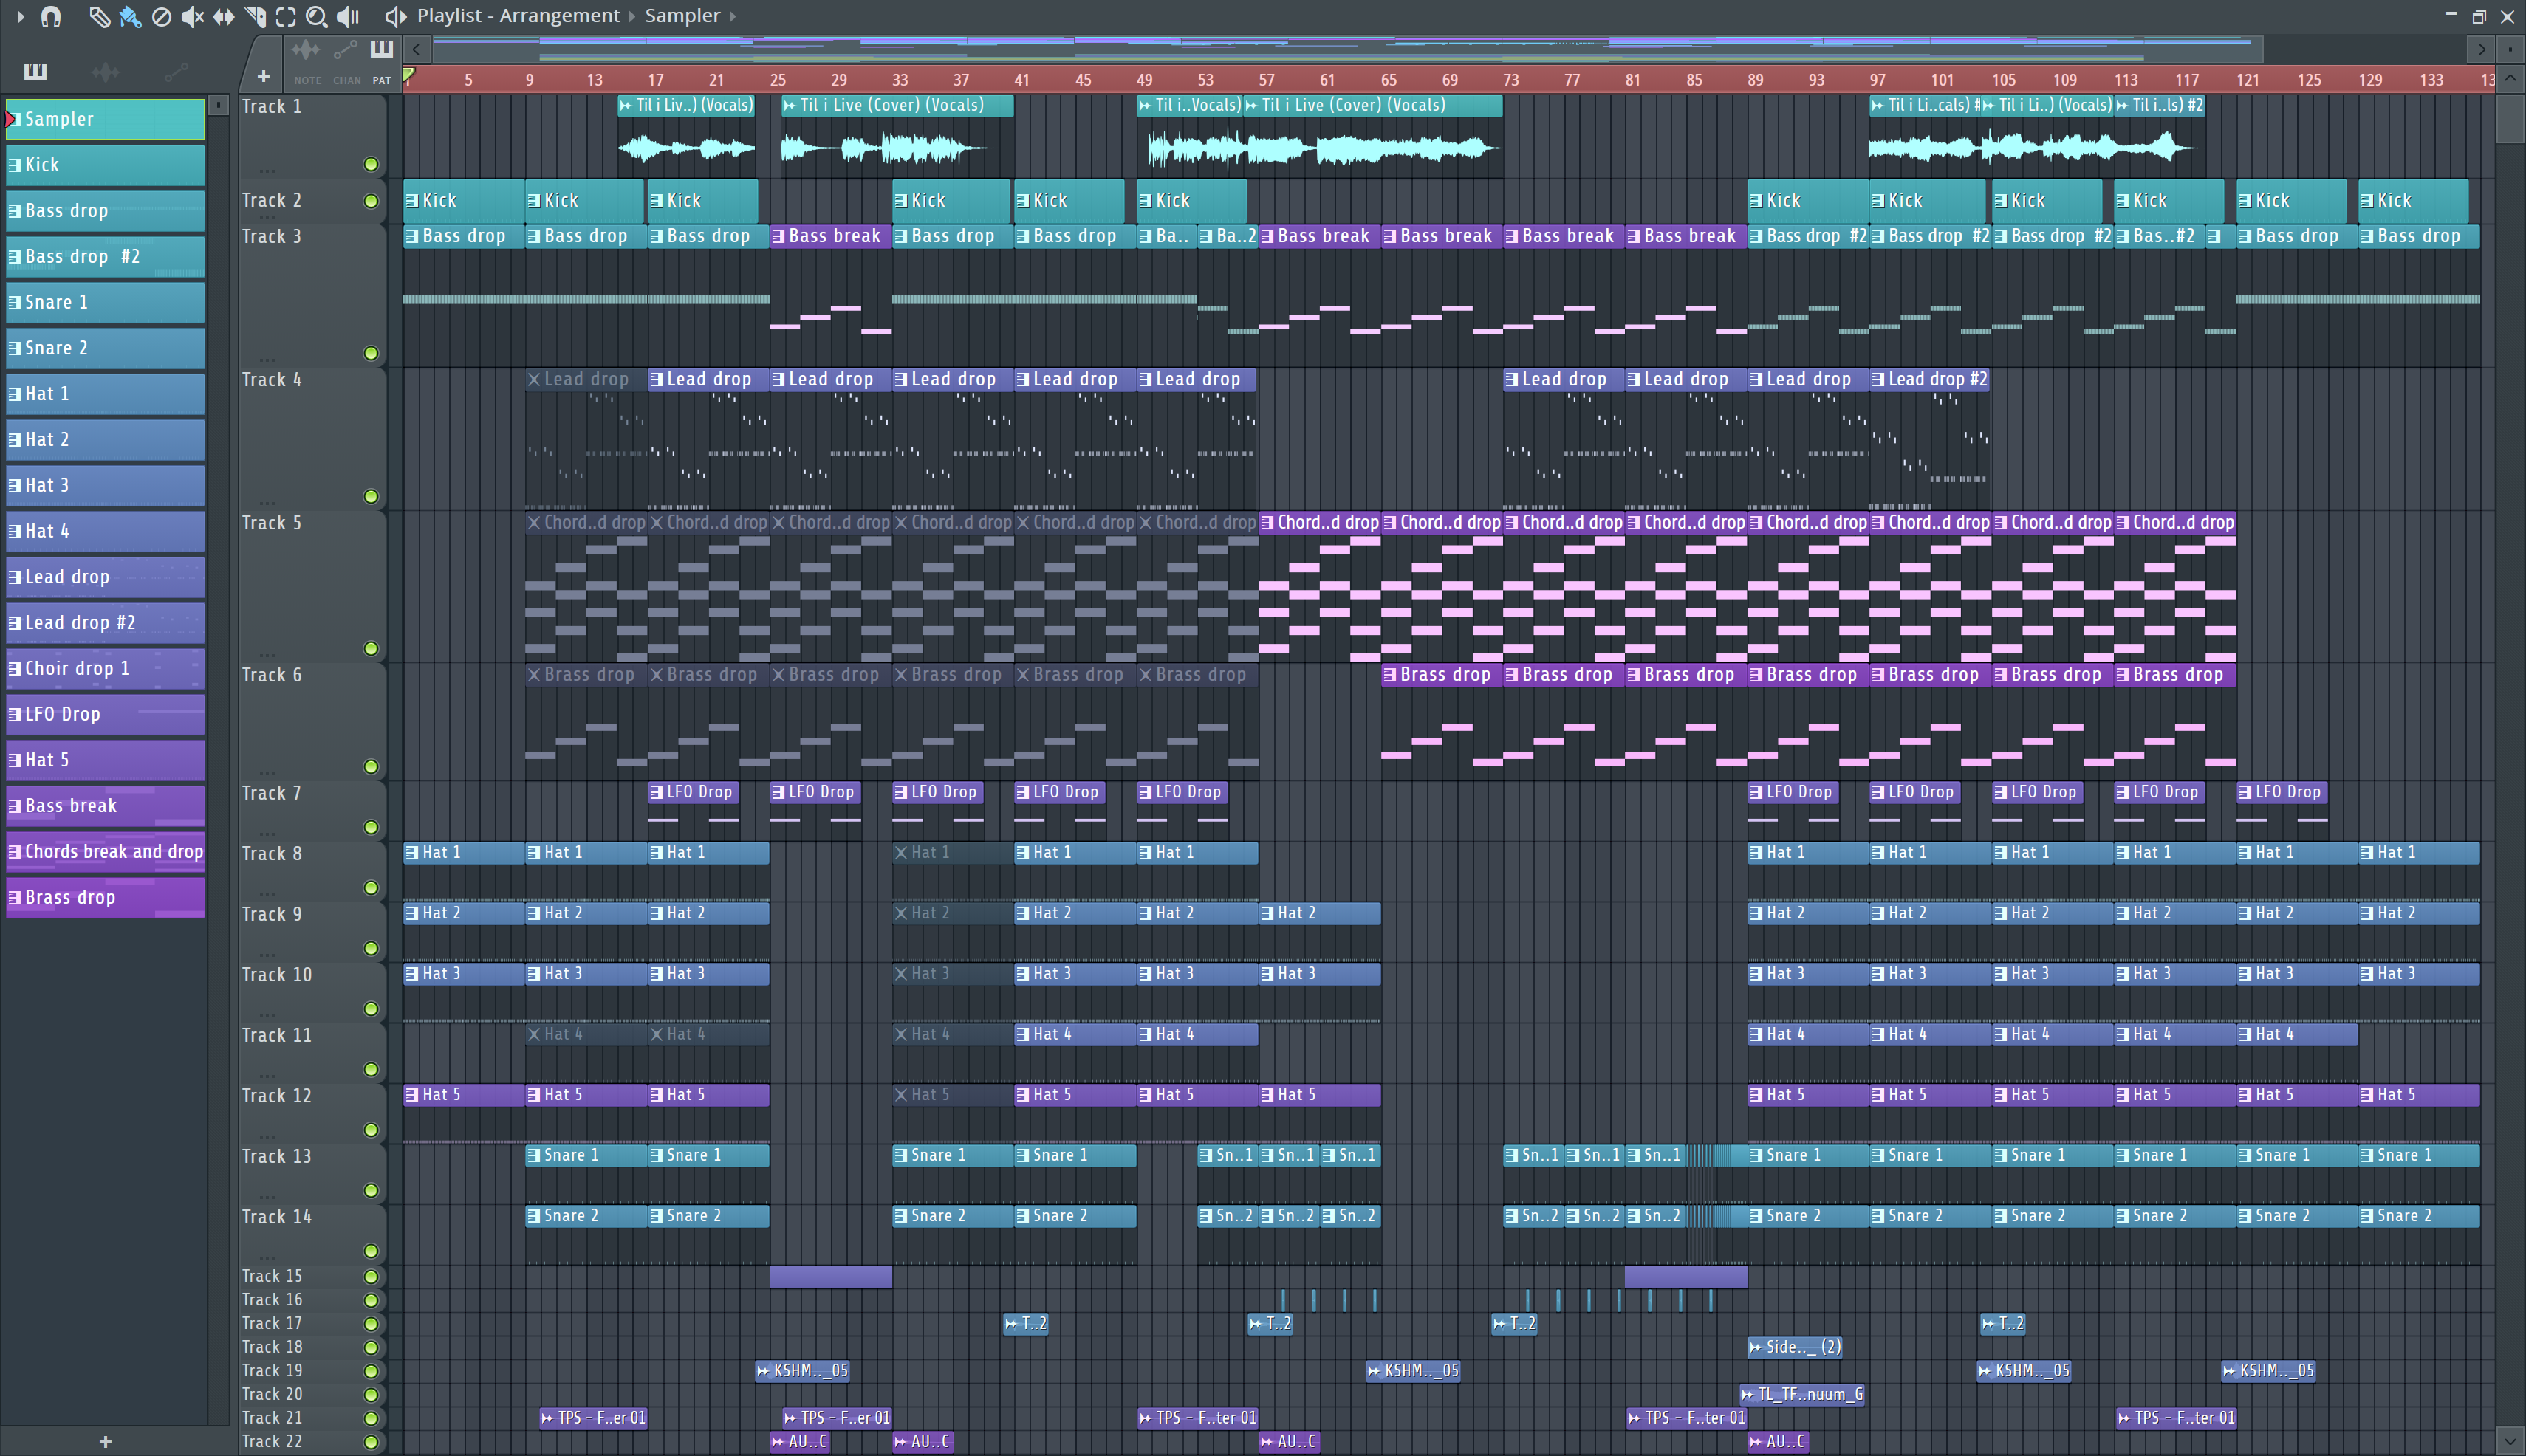Mute Track 3 with its green dot
The width and height of the screenshot is (2526, 1456).
372,353
